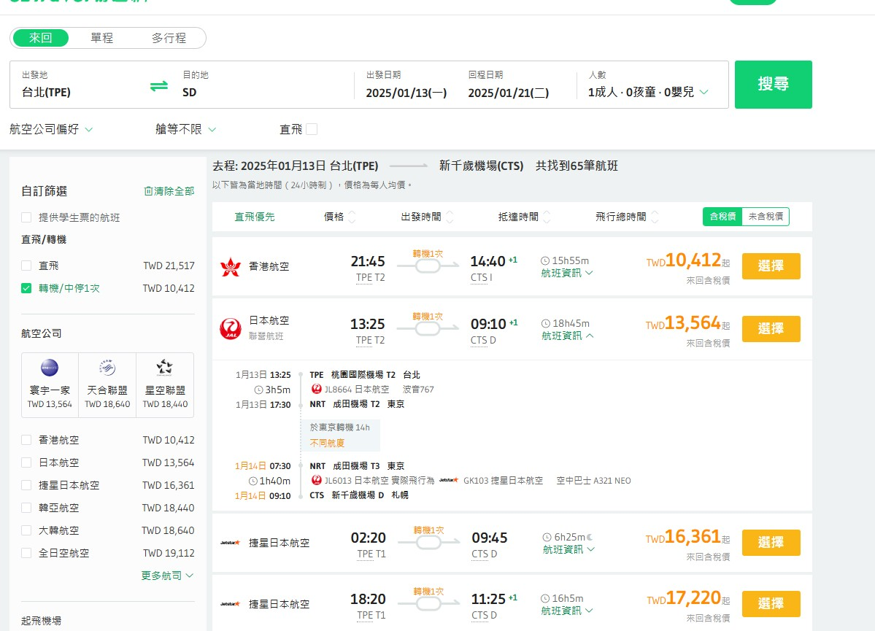
Task: Swap origin and destination arrows icon
Action: click(x=159, y=86)
